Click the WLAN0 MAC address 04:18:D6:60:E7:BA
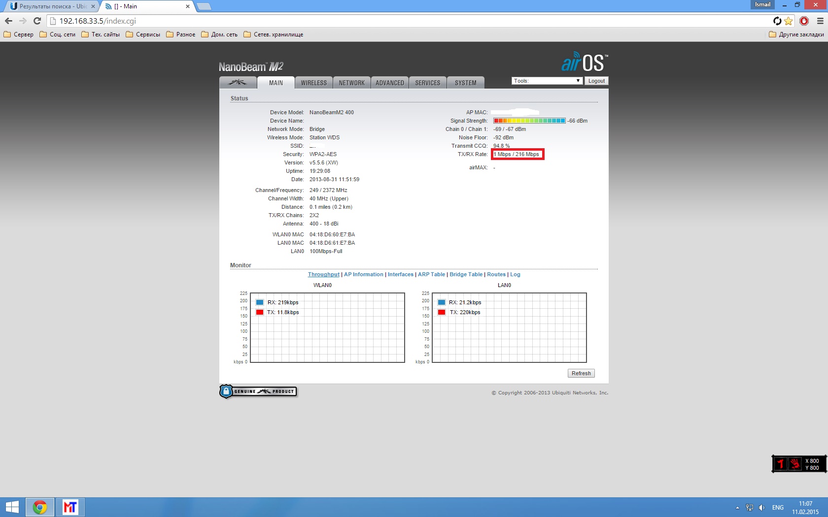The height and width of the screenshot is (517, 828). click(332, 234)
